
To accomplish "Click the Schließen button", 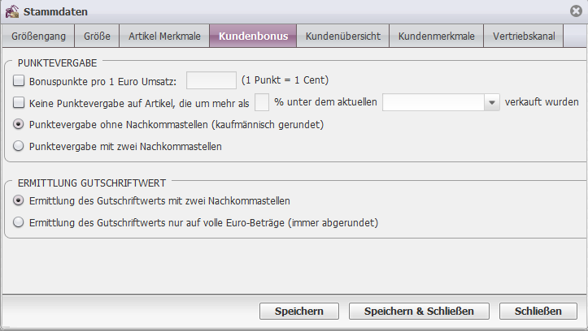I will click(x=538, y=312).
